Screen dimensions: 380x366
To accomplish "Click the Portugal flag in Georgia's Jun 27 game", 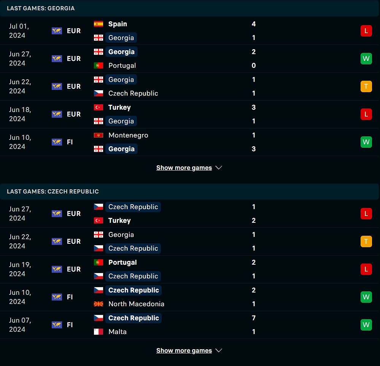I will pyautogui.click(x=99, y=65).
